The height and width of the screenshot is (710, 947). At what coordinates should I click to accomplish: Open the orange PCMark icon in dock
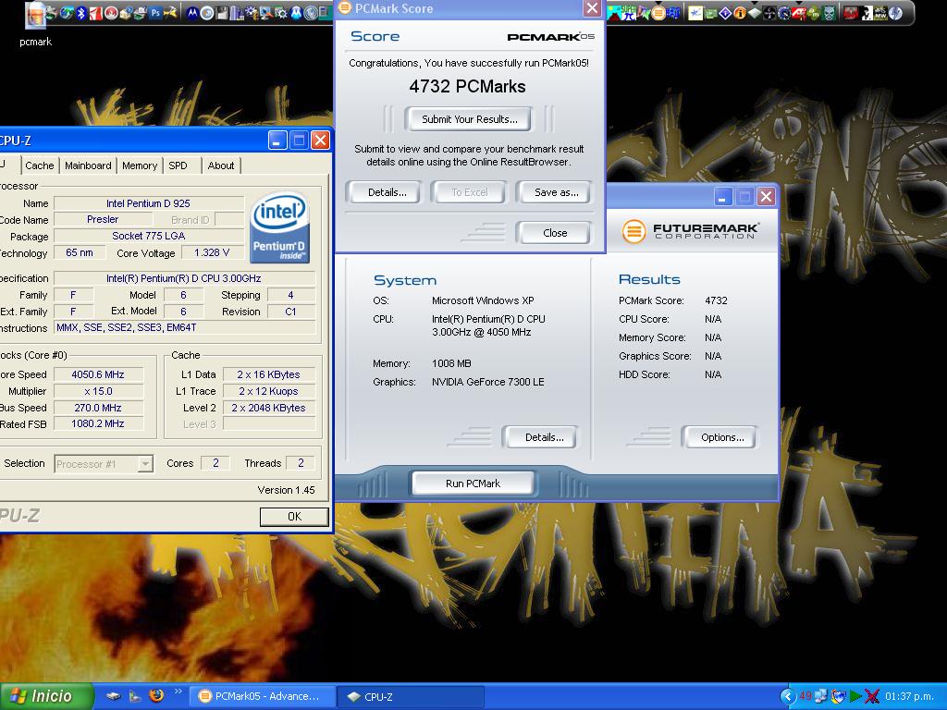[x=658, y=13]
